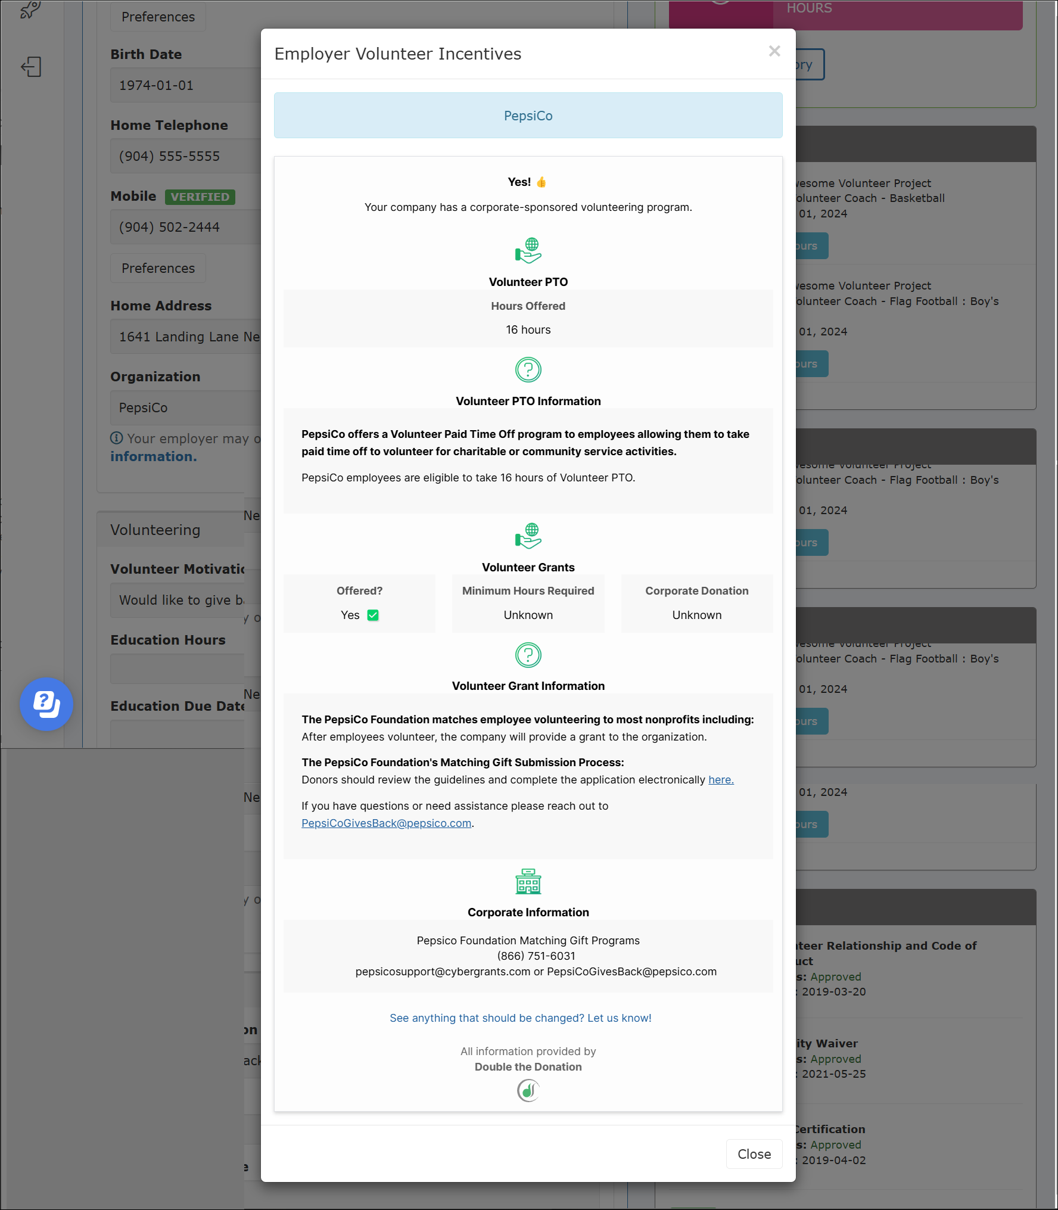Click 'See anything that should be changed?' link

coord(521,1018)
